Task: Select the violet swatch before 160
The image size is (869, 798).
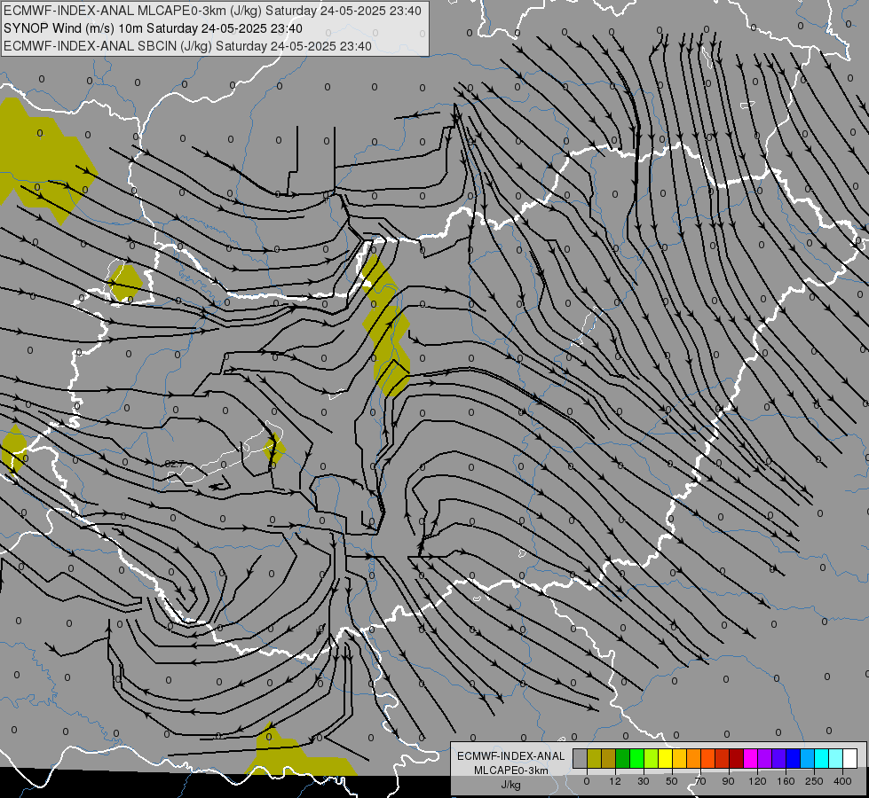Action: click(x=778, y=759)
